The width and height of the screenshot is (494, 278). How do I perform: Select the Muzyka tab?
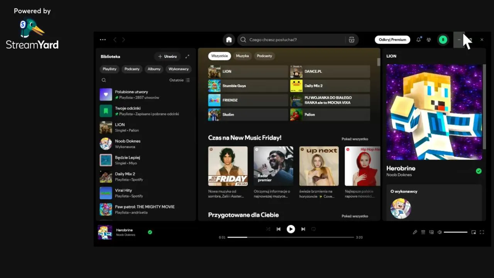click(242, 56)
